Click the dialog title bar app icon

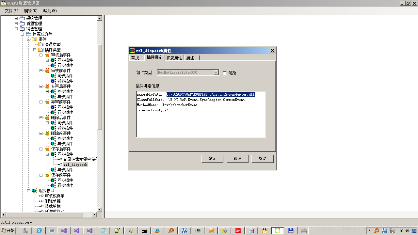pos(132,51)
